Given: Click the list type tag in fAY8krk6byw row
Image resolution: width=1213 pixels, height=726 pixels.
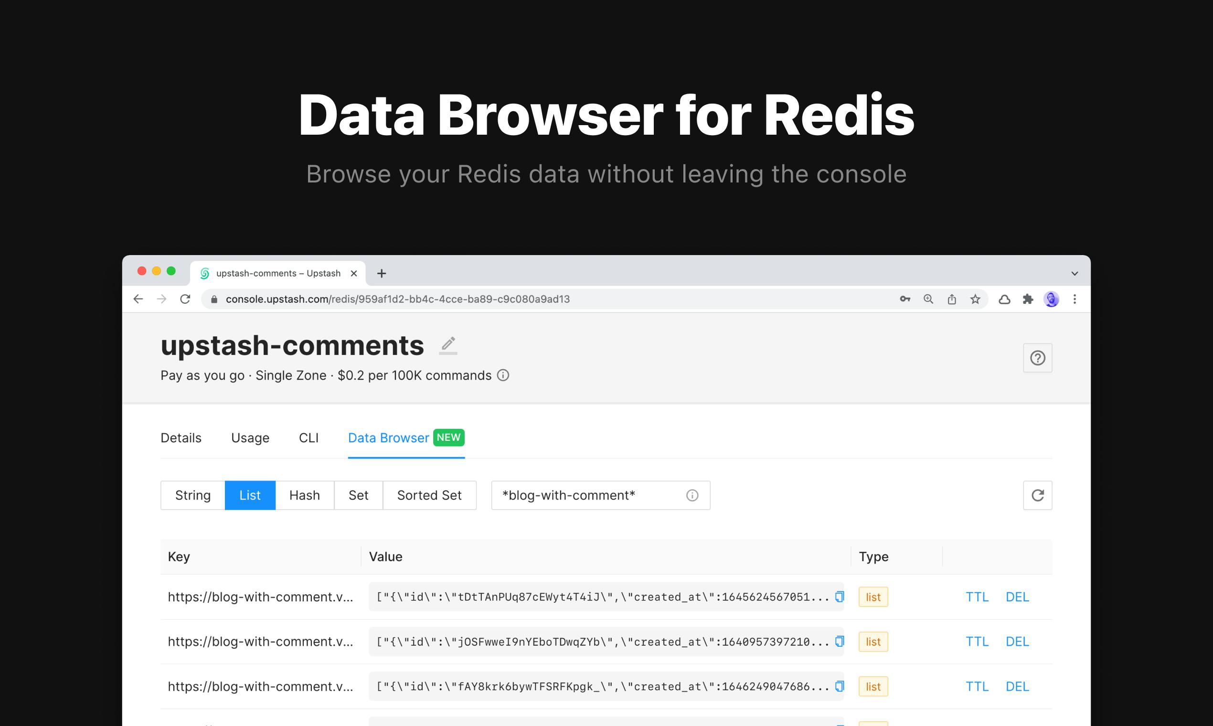Looking at the screenshot, I should [873, 686].
